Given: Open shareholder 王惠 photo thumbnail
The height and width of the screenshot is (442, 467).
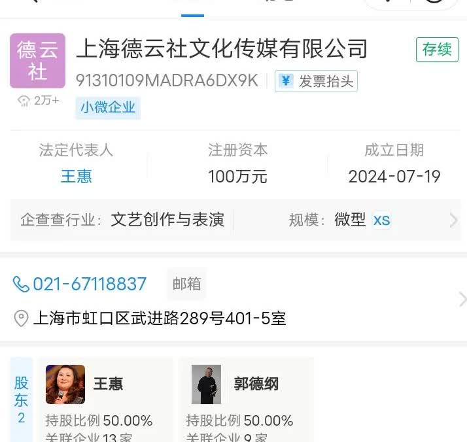Looking at the screenshot, I should (65, 384).
